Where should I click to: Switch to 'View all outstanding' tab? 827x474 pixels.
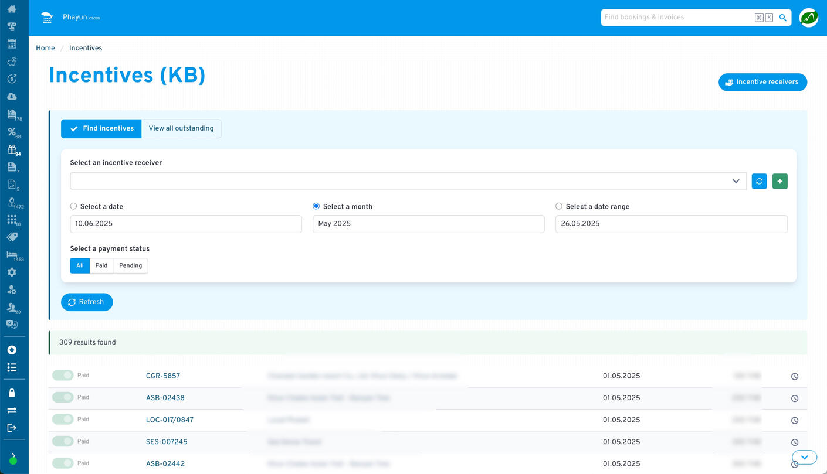(181, 129)
